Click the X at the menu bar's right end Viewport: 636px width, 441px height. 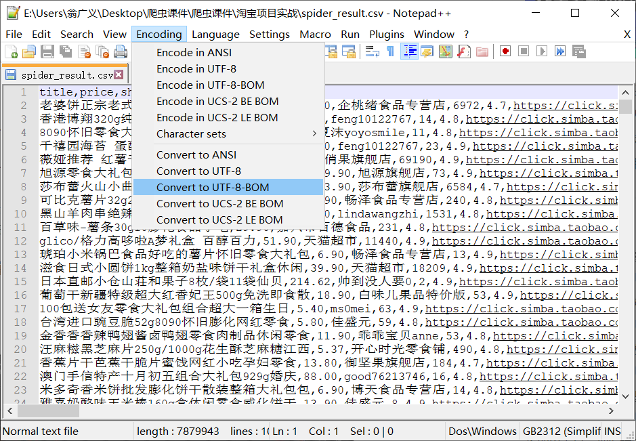point(627,35)
